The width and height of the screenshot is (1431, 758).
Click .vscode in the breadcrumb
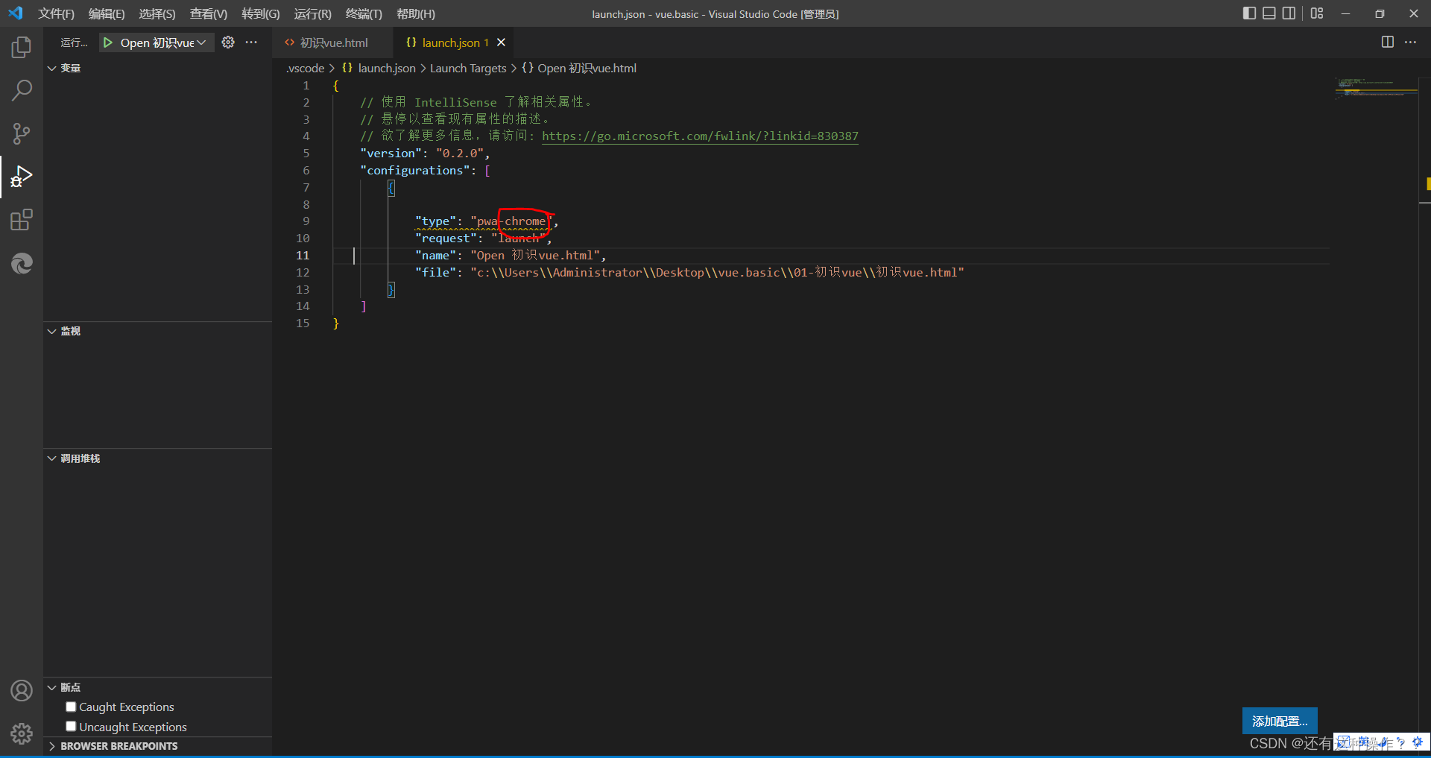(306, 68)
